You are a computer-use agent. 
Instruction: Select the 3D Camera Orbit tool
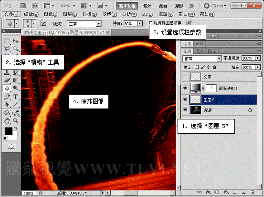coord(15,113)
